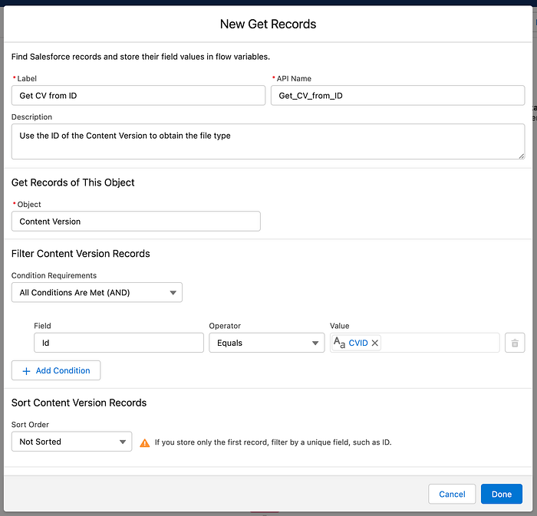Click the Aa text type icon
Image resolution: width=537 pixels, height=516 pixels.
tap(339, 343)
